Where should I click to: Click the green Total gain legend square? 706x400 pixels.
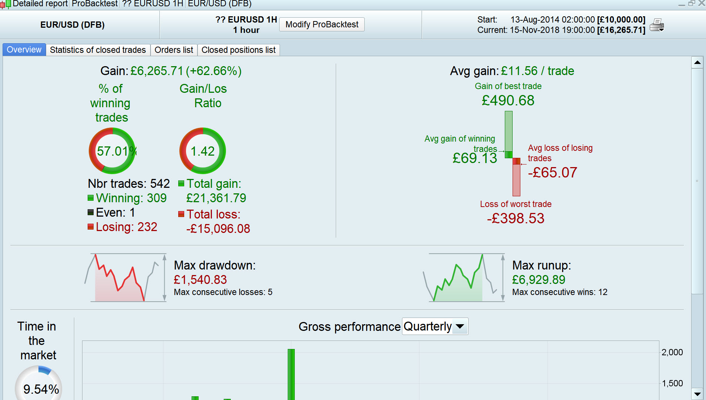coord(181,183)
